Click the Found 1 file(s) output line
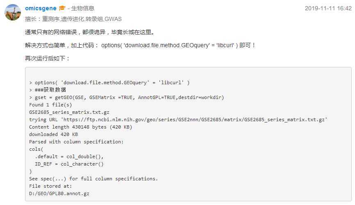 click(x=50, y=105)
